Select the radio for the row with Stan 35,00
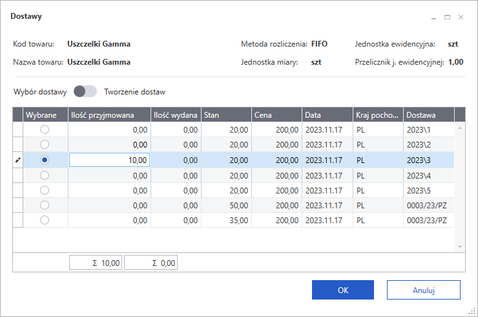 pyautogui.click(x=45, y=220)
